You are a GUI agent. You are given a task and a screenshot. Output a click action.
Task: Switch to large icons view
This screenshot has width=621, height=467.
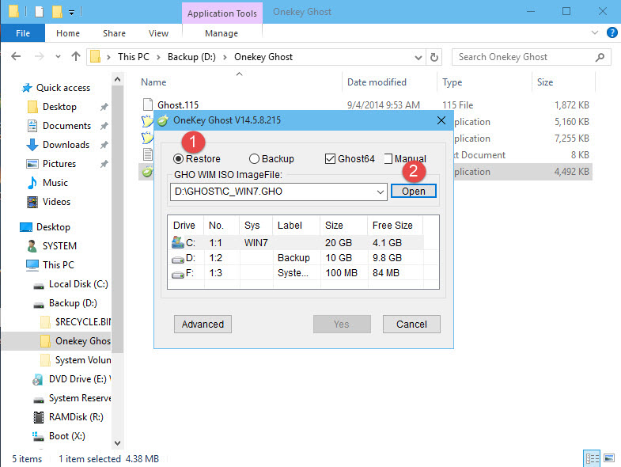tap(609, 458)
